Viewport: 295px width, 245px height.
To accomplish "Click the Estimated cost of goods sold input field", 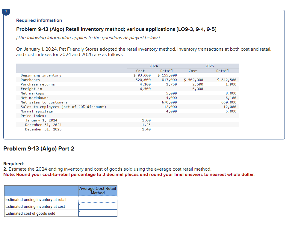I will click(97, 213).
